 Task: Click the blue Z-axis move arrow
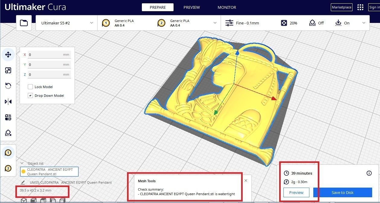(x=238, y=52)
